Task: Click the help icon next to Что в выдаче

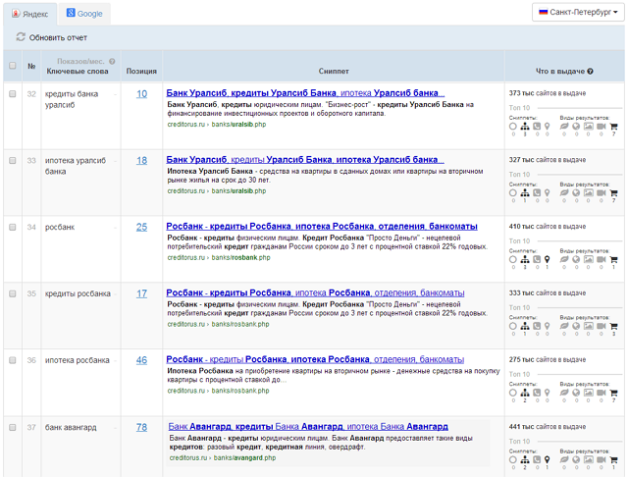Action: [x=590, y=72]
